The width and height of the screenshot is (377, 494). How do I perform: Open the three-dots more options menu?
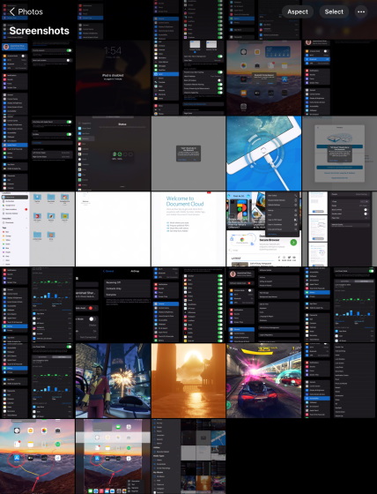361,11
